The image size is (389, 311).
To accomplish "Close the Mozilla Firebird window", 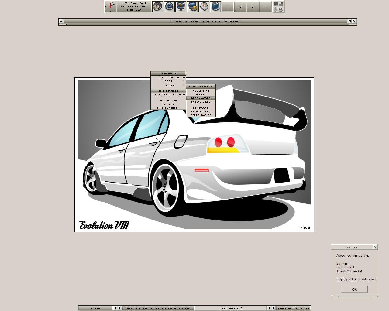I will tap(354, 21).
